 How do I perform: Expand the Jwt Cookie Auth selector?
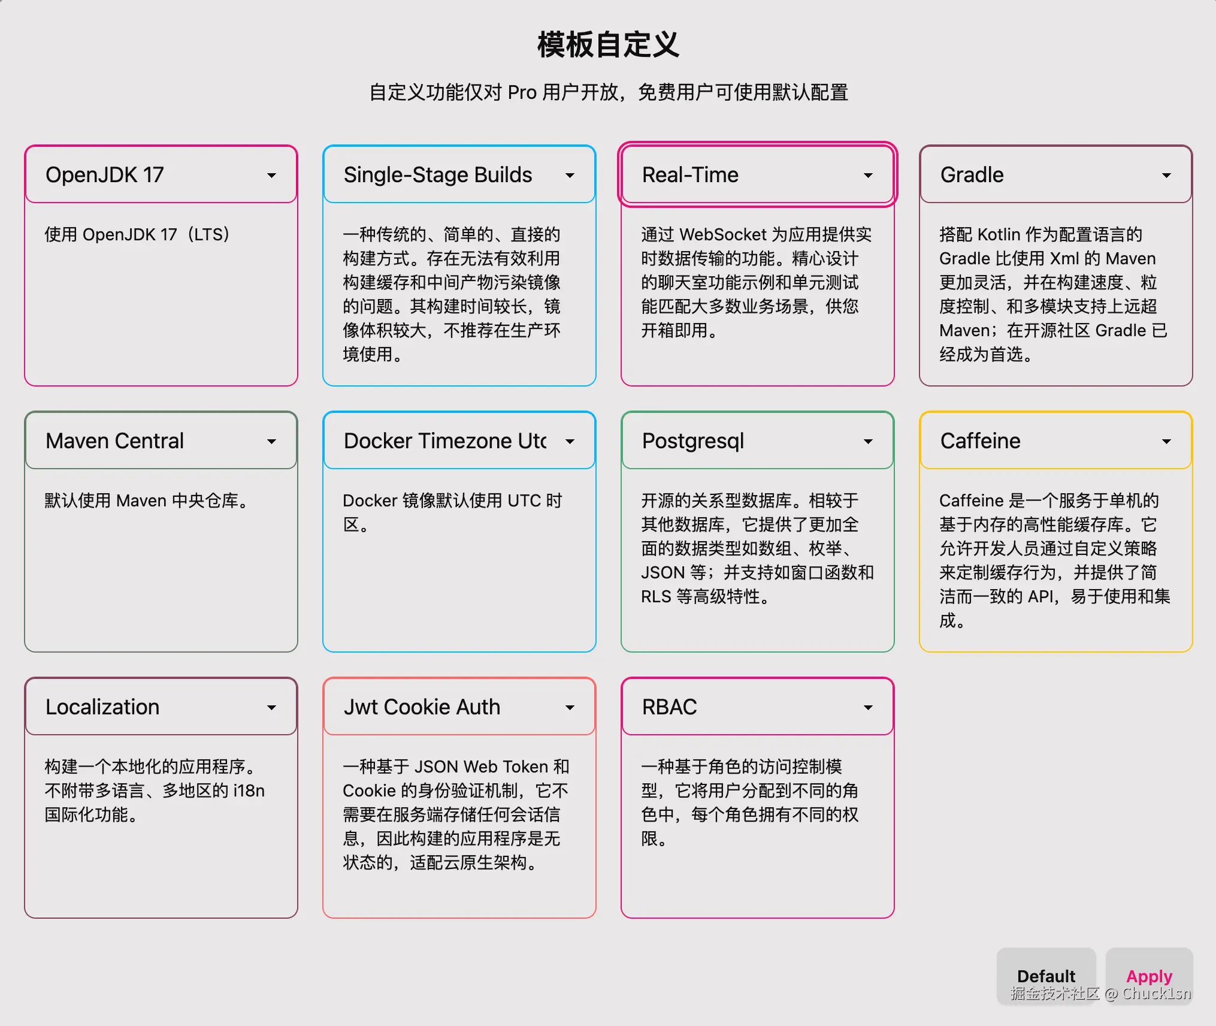coord(570,707)
